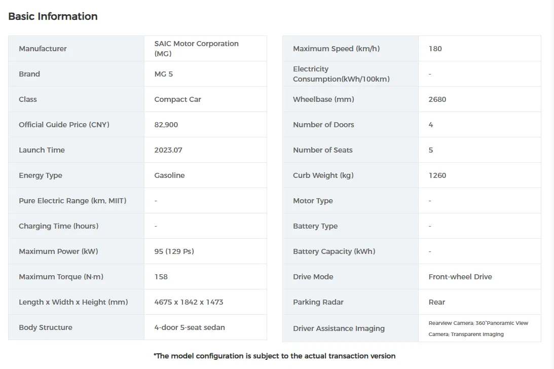
Task: Click the Basic Information heading
Action: pyautogui.click(x=53, y=16)
